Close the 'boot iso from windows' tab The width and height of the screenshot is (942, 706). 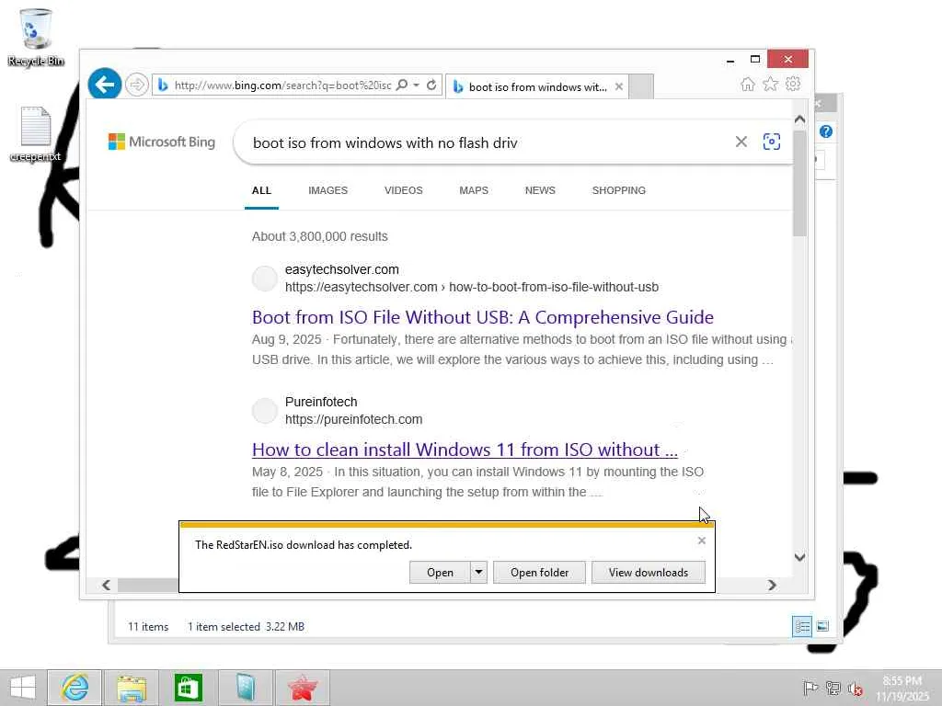(x=619, y=87)
